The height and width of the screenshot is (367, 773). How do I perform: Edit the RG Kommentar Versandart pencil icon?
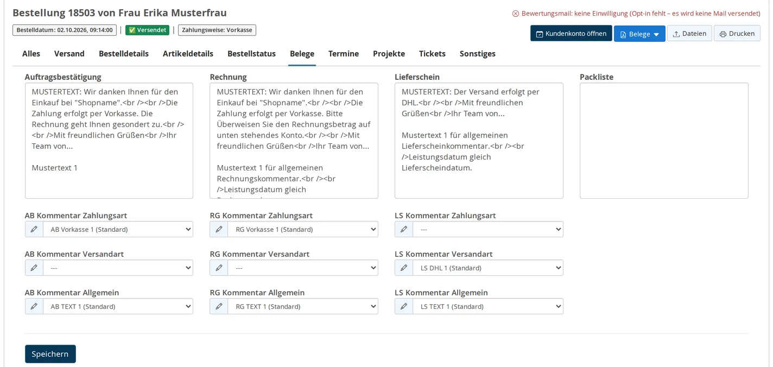point(219,268)
